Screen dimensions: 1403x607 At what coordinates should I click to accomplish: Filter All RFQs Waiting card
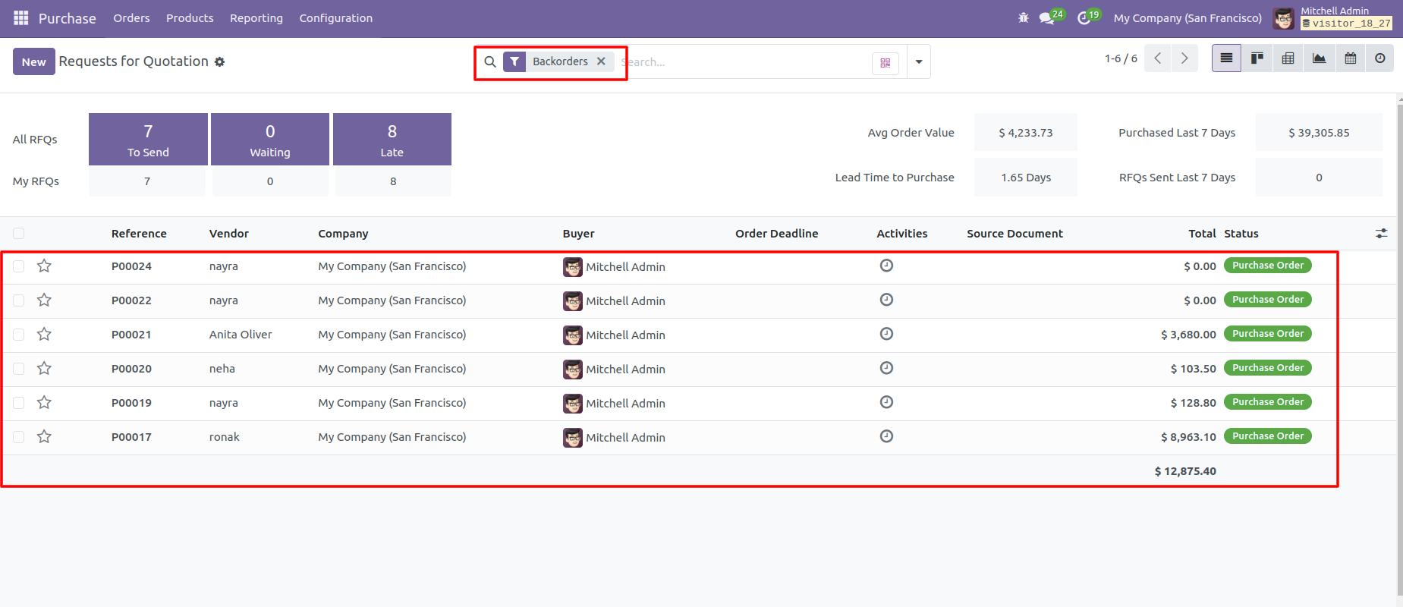pyautogui.click(x=270, y=140)
